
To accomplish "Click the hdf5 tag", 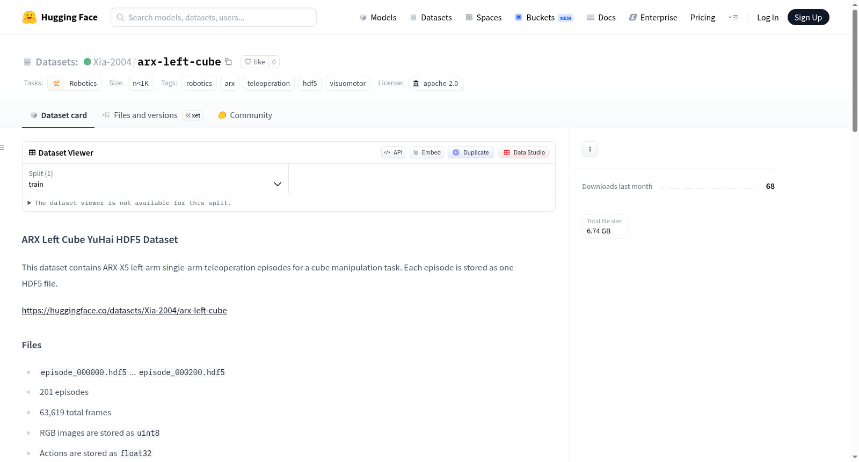I will (310, 83).
